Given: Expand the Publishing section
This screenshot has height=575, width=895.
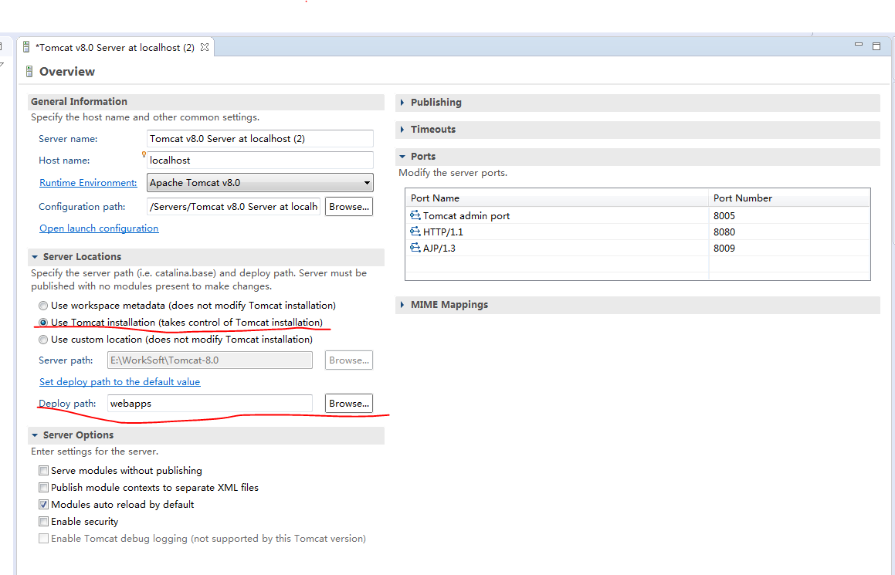Looking at the screenshot, I should click(x=402, y=102).
